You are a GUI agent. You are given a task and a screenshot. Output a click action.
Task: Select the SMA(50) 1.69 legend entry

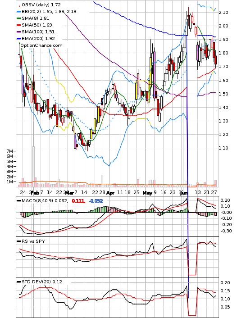(37, 25)
